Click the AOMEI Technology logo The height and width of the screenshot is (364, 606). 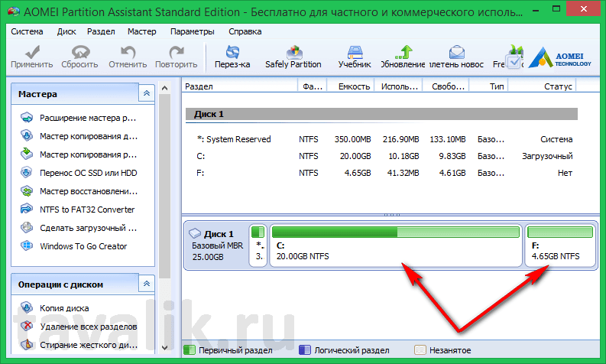pyautogui.click(x=559, y=57)
